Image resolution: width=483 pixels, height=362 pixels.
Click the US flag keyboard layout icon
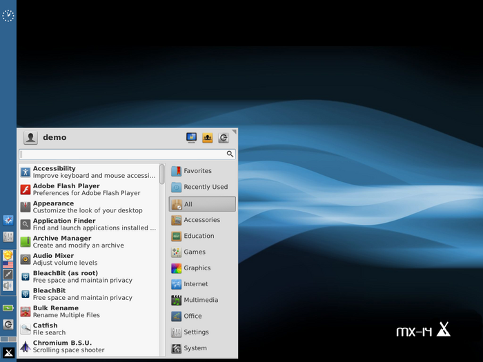pos(8,265)
